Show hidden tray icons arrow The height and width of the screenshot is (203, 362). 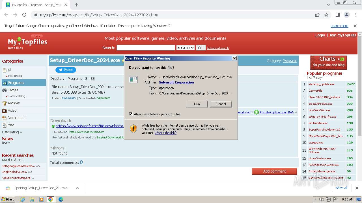316,199
